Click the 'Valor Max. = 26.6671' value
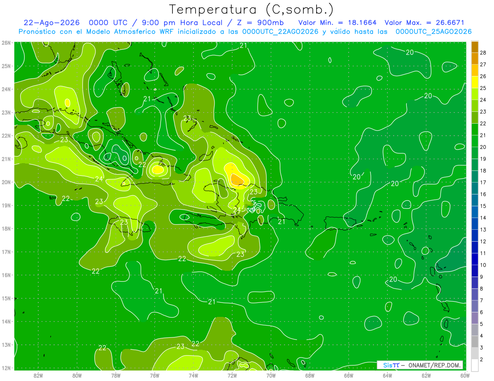Screen dimensions: 494x381 424,23
